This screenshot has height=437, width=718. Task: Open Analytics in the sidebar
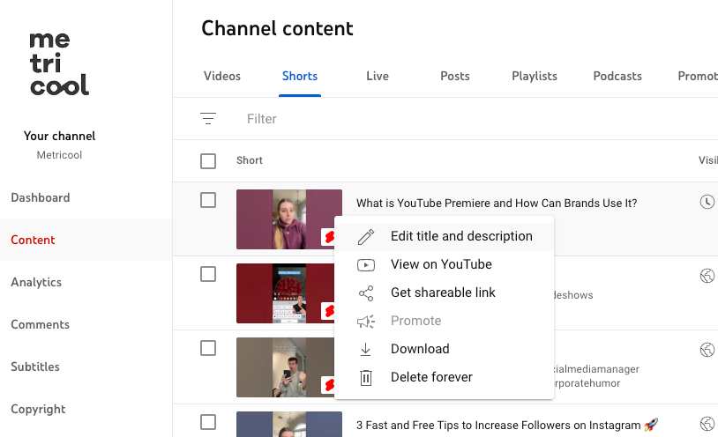pyautogui.click(x=36, y=282)
